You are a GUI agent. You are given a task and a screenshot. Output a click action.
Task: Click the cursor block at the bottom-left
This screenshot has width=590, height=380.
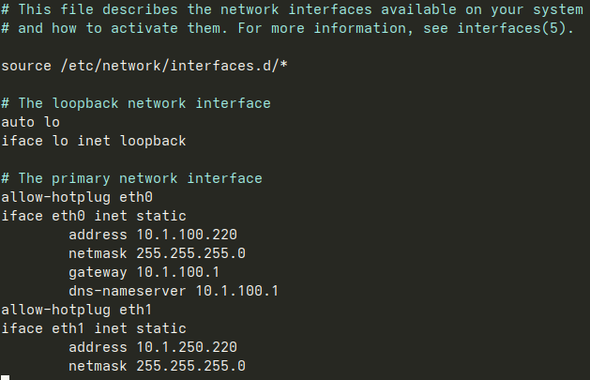click(6, 377)
